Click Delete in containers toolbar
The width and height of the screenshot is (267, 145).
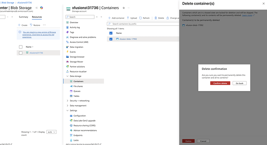(x=159, y=18)
